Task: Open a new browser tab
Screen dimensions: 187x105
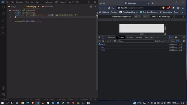Action: (x=153, y=3)
